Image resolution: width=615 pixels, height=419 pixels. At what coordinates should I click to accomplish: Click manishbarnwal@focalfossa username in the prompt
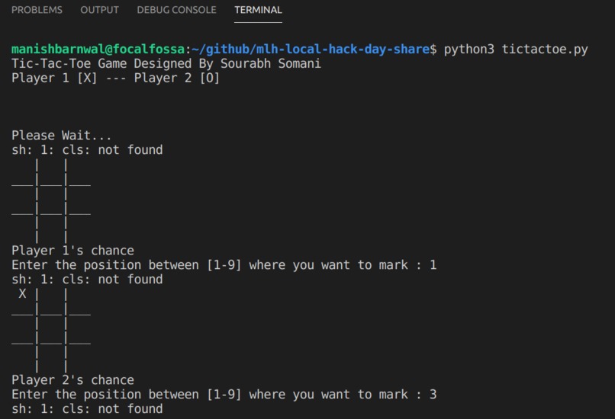(x=98, y=50)
